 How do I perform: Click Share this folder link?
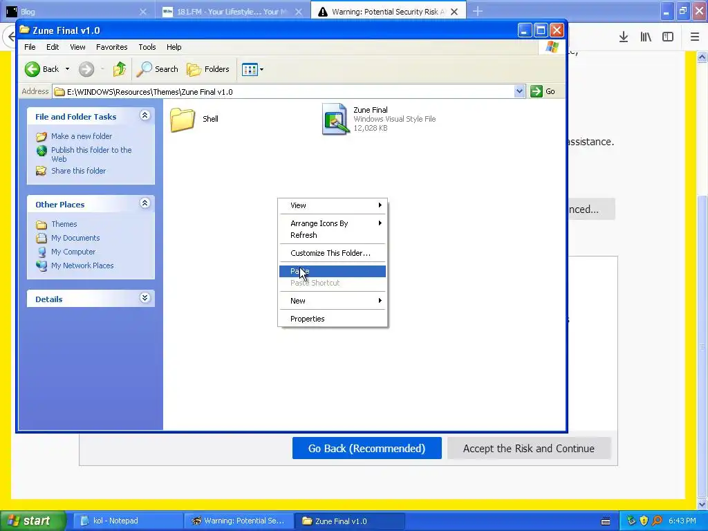(78, 171)
